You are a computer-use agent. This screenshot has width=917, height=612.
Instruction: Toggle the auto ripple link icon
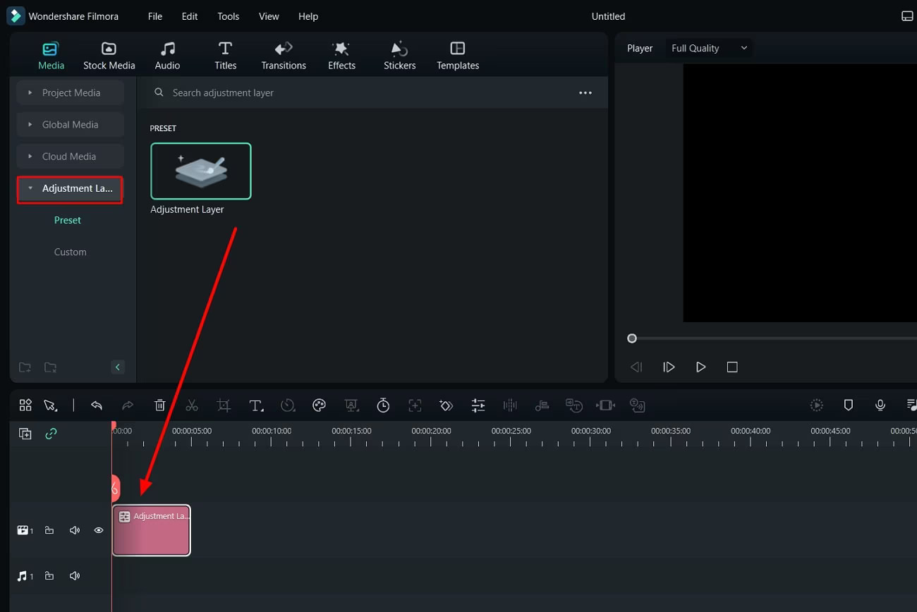(x=51, y=434)
